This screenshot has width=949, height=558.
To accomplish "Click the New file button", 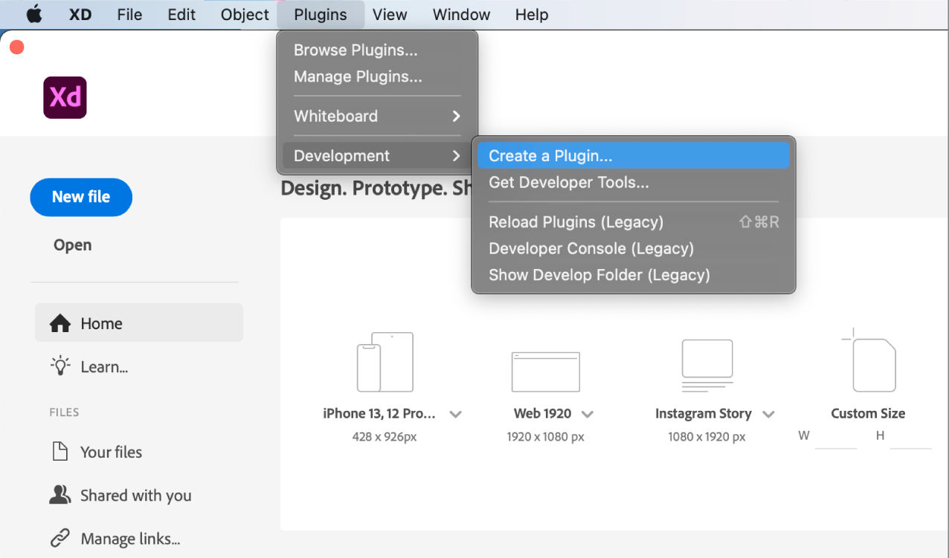I will tap(80, 197).
